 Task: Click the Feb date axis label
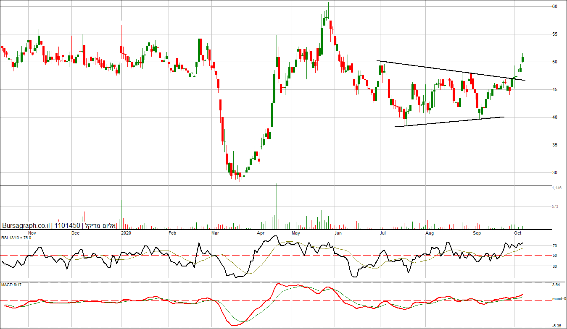coord(172,232)
